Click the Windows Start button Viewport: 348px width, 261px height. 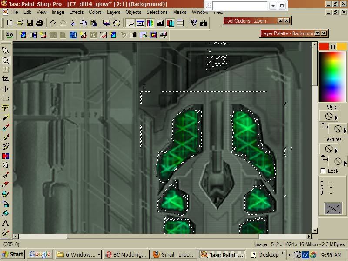coord(13,254)
